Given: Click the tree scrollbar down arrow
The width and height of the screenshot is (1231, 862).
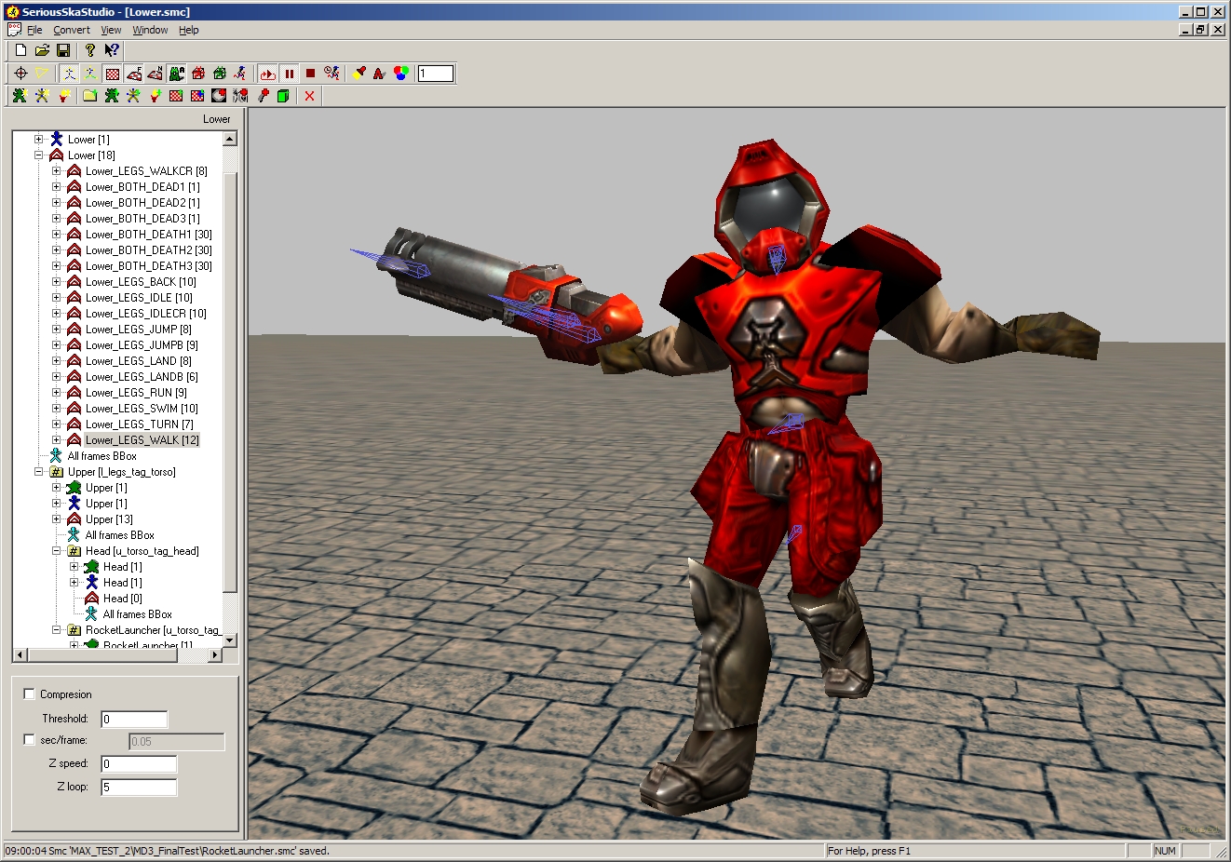Looking at the screenshot, I should tap(230, 640).
